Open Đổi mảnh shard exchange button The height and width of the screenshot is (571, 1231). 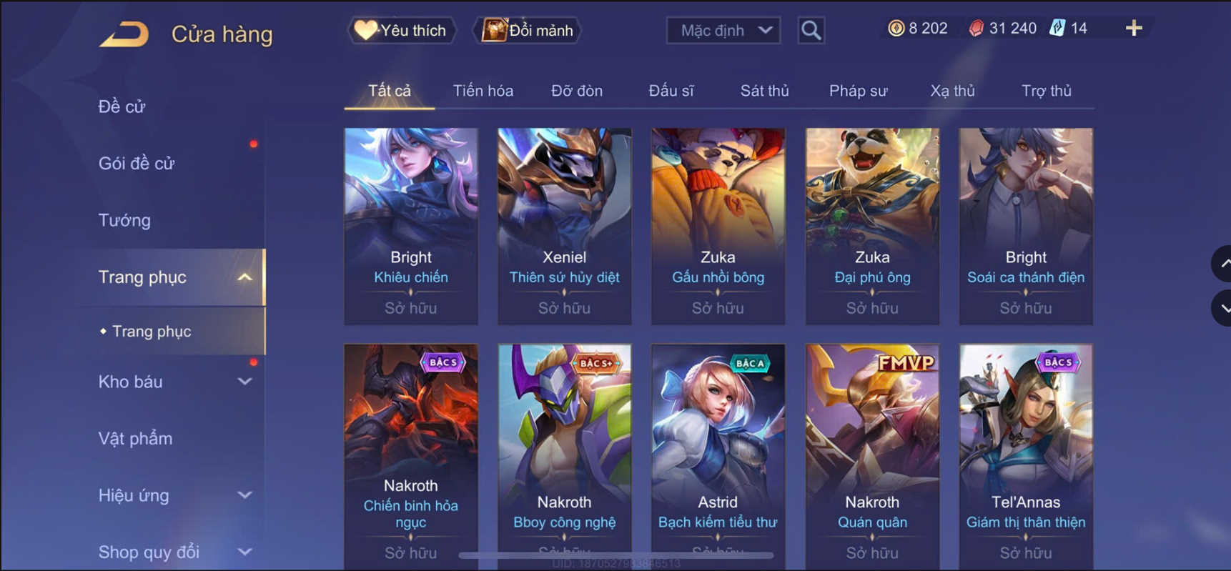point(528,30)
